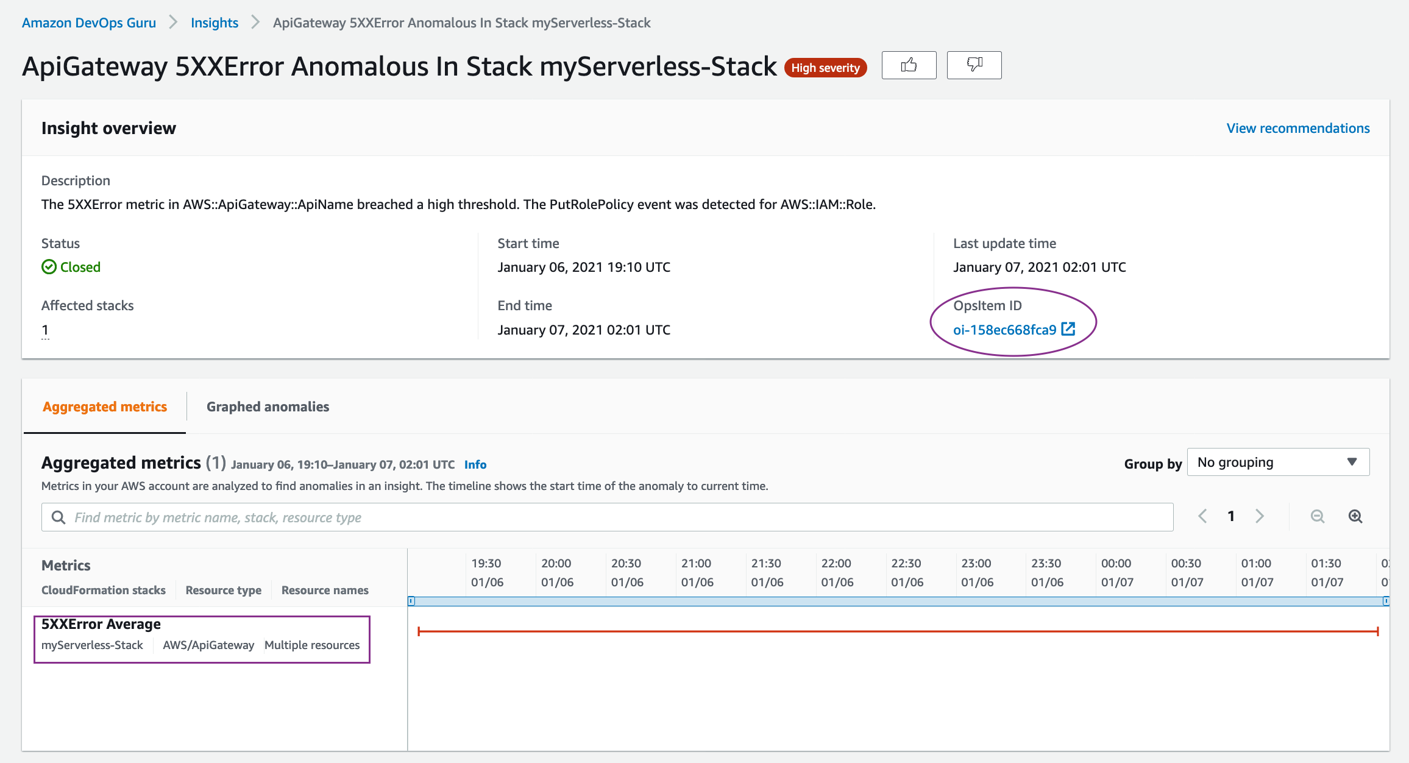The image size is (1409, 763).
Task: Open the Group by No grouping dropdown
Action: click(1278, 462)
